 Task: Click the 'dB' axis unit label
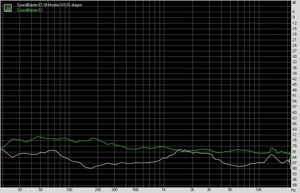[294, 3]
